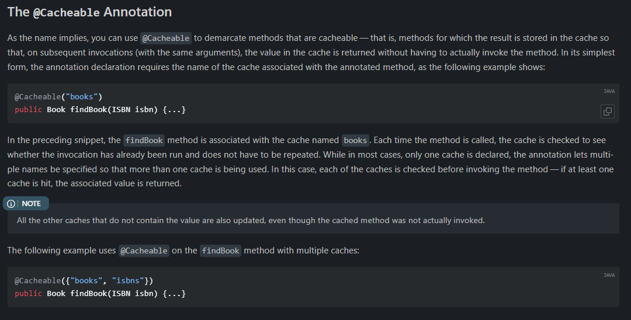
Task: Click the books inline code term
Action: [x=355, y=140]
